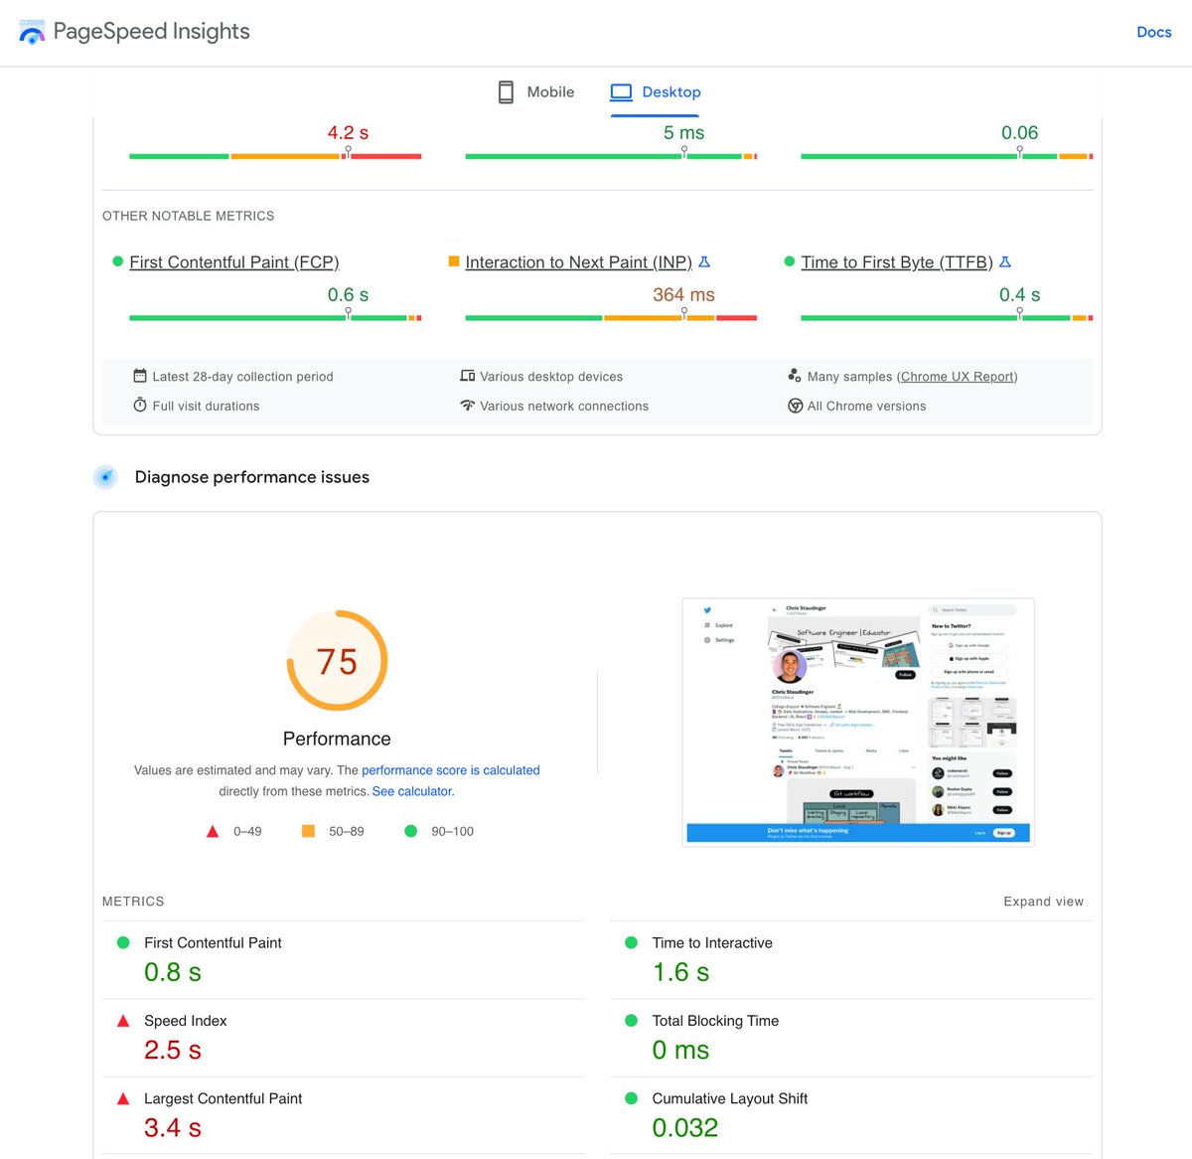Click the FCP distribution bar percentile marker
1192x1159 pixels.
click(x=349, y=311)
